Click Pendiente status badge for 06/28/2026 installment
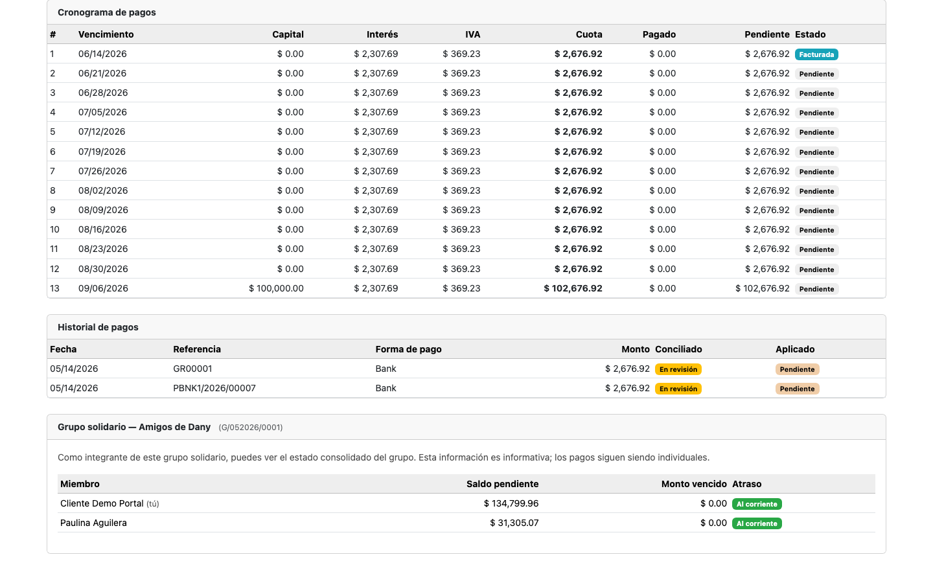The width and height of the screenshot is (933, 583). [816, 93]
